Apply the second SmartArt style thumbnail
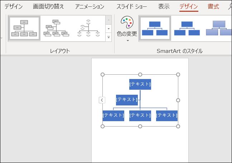The image size is (232, 163). pyautogui.click(x=187, y=28)
